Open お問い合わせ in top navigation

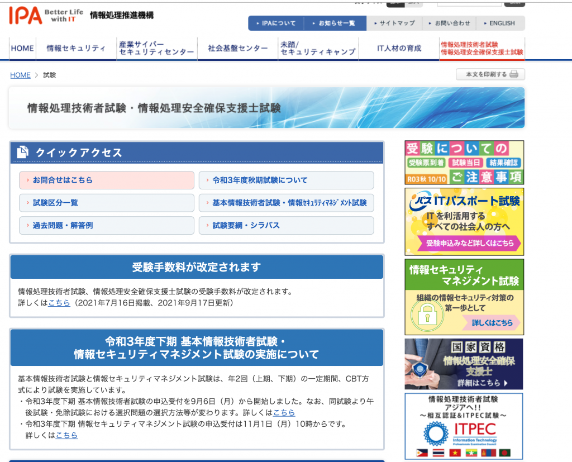point(450,23)
